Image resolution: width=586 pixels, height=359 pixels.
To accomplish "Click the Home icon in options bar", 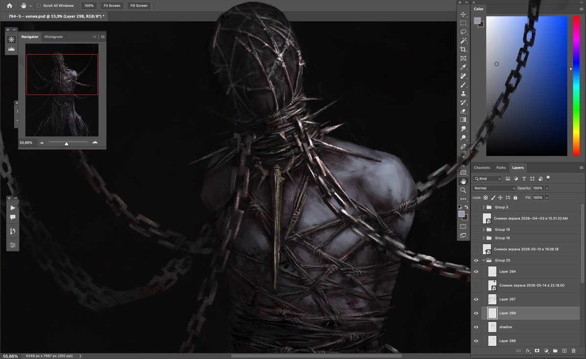I will click(x=9, y=5).
